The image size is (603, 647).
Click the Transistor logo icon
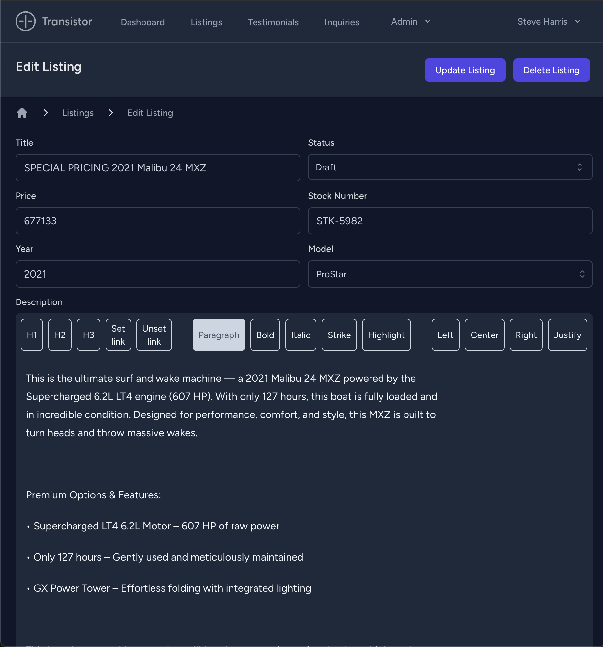25,21
